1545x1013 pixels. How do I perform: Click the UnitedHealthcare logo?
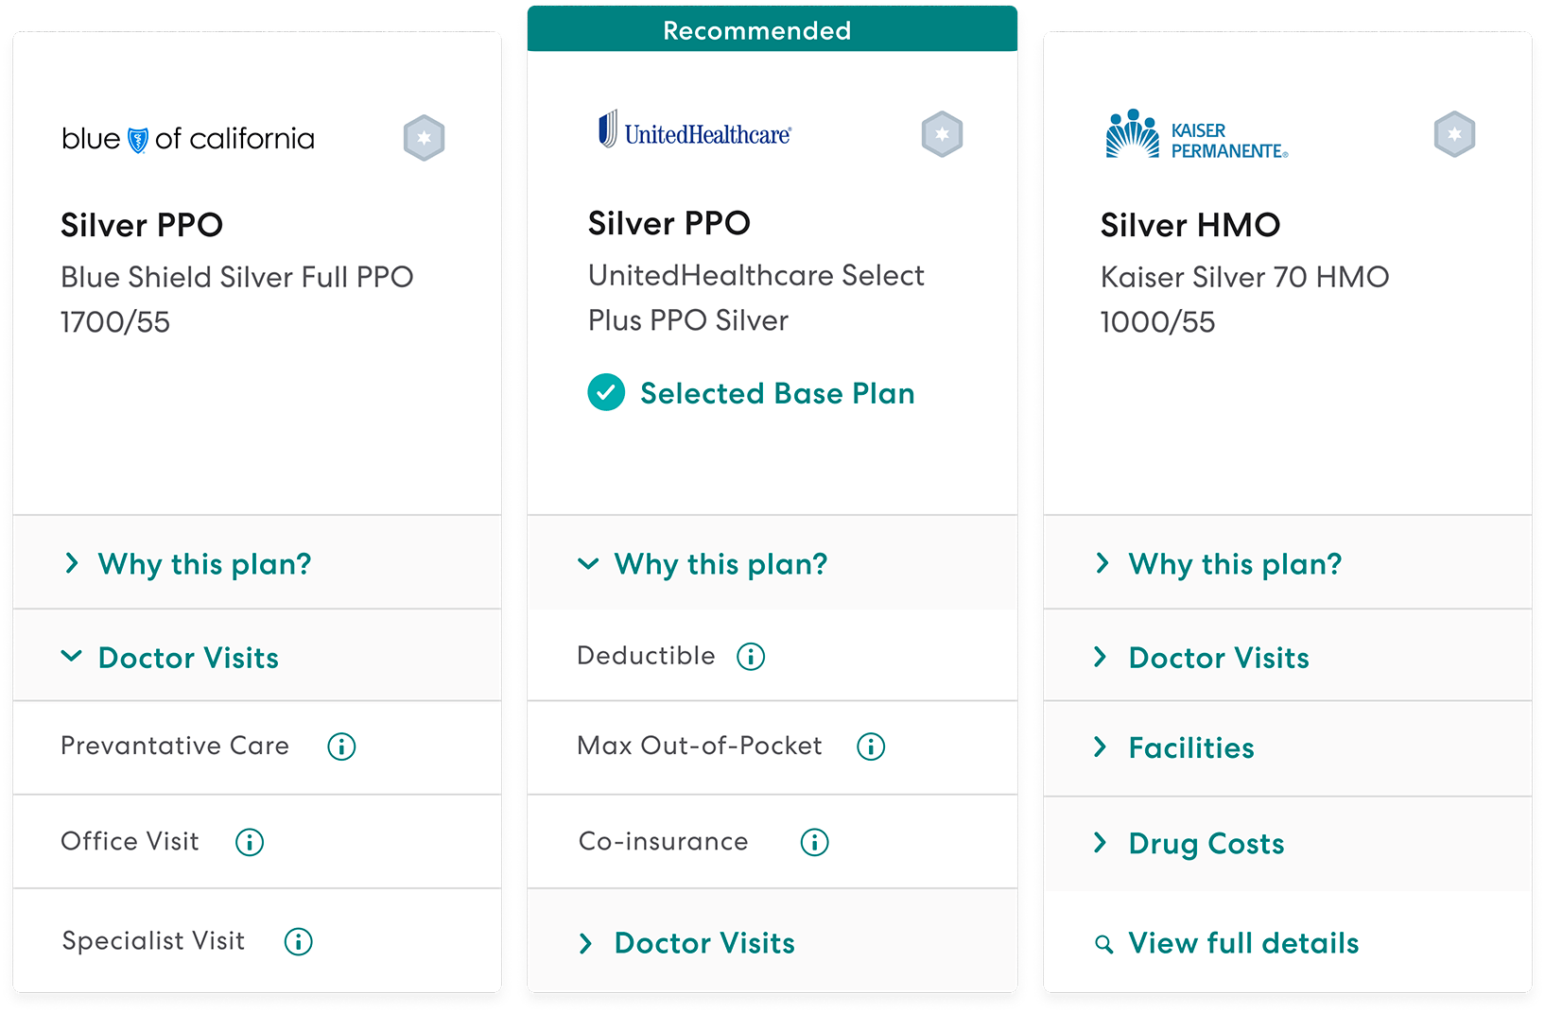pyautogui.click(x=695, y=130)
